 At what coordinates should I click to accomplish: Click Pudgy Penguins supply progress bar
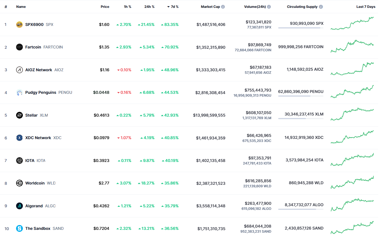[301, 96]
